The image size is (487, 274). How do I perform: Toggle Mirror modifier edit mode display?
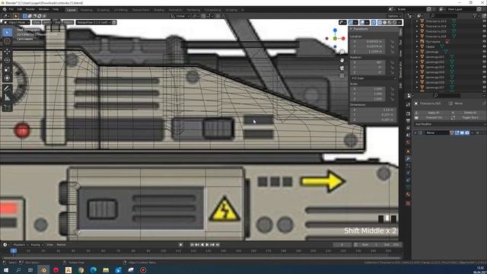click(457, 133)
